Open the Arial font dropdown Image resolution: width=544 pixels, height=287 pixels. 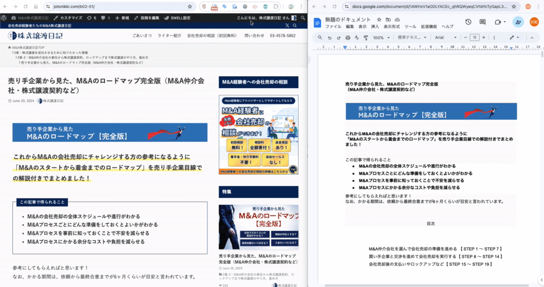[446, 38]
